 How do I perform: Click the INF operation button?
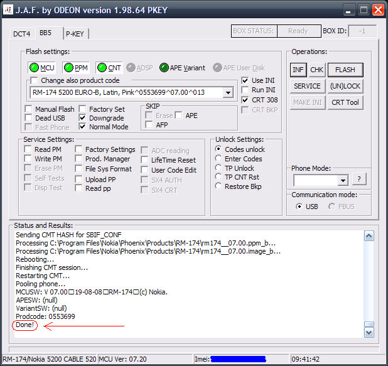pos(298,70)
